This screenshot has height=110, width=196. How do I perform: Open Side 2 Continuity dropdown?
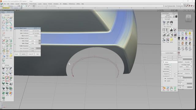35,33
